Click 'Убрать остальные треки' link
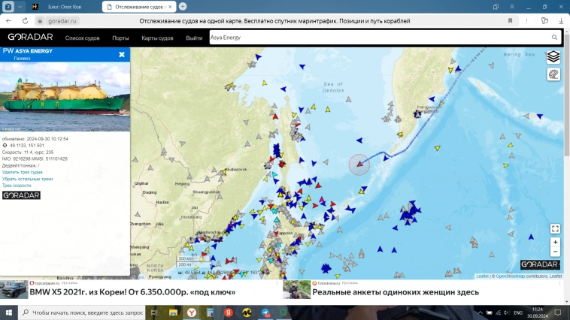The height and width of the screenshot is (320, 570). coord(27,179)
